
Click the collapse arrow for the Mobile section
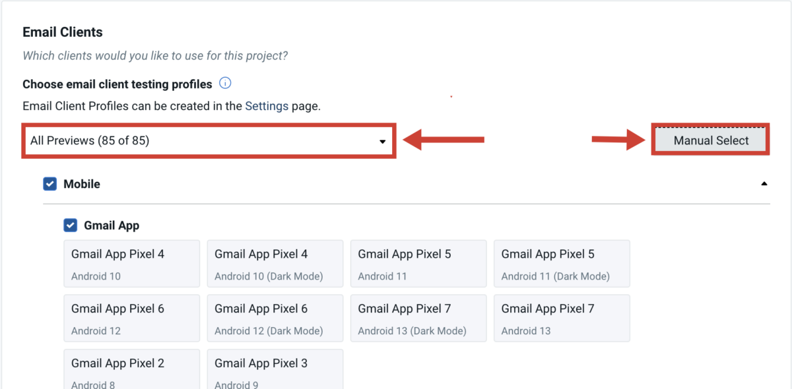[764, 183]
